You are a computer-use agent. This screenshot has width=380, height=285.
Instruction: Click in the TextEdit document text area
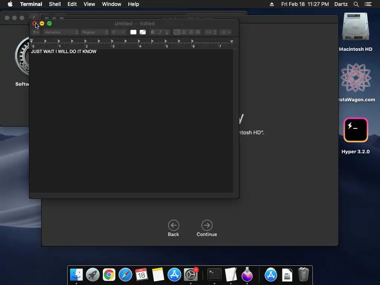click(131, 121)
